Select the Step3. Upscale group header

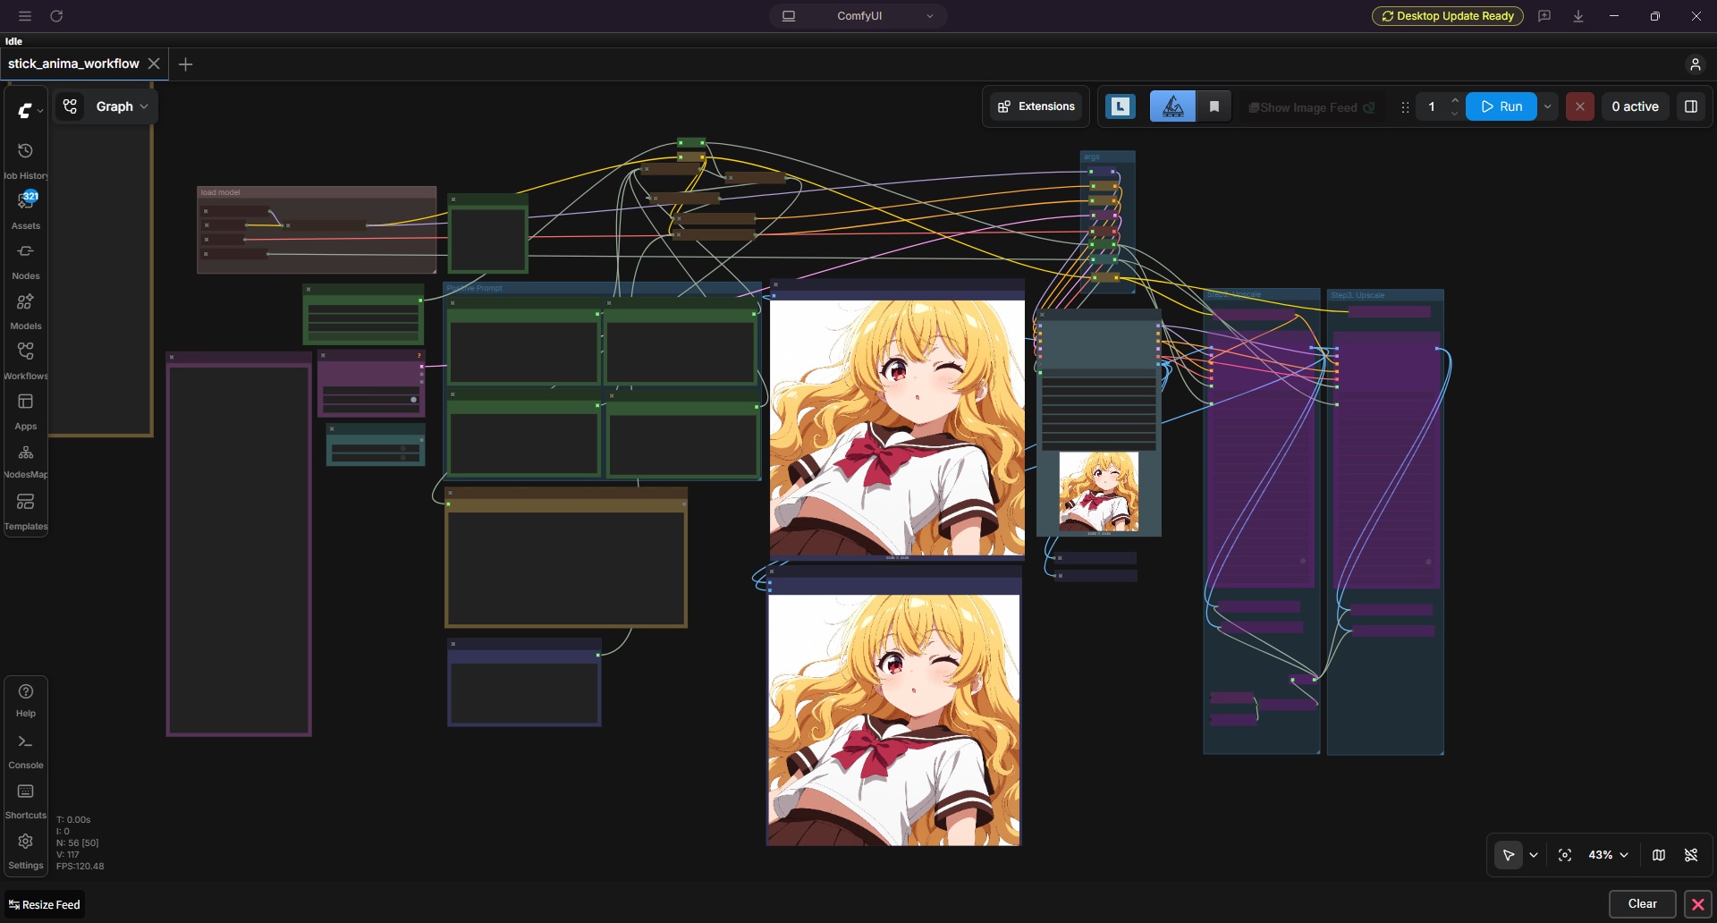(x=1385, y=295)
